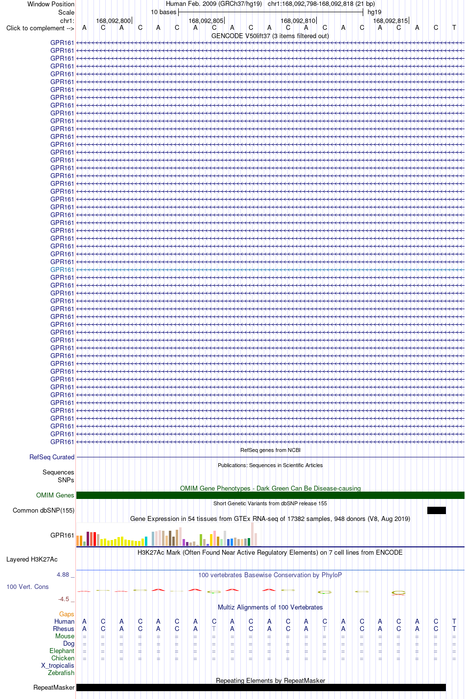Click the 'Click to complement -->' label
The image size is (465, 699).
pyautogui.click(x=40, y=28)
